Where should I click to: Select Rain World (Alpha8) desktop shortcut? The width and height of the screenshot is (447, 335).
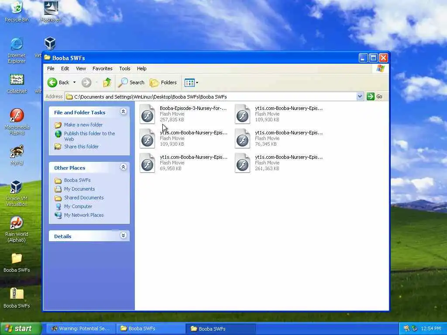[x=17, y=229]
